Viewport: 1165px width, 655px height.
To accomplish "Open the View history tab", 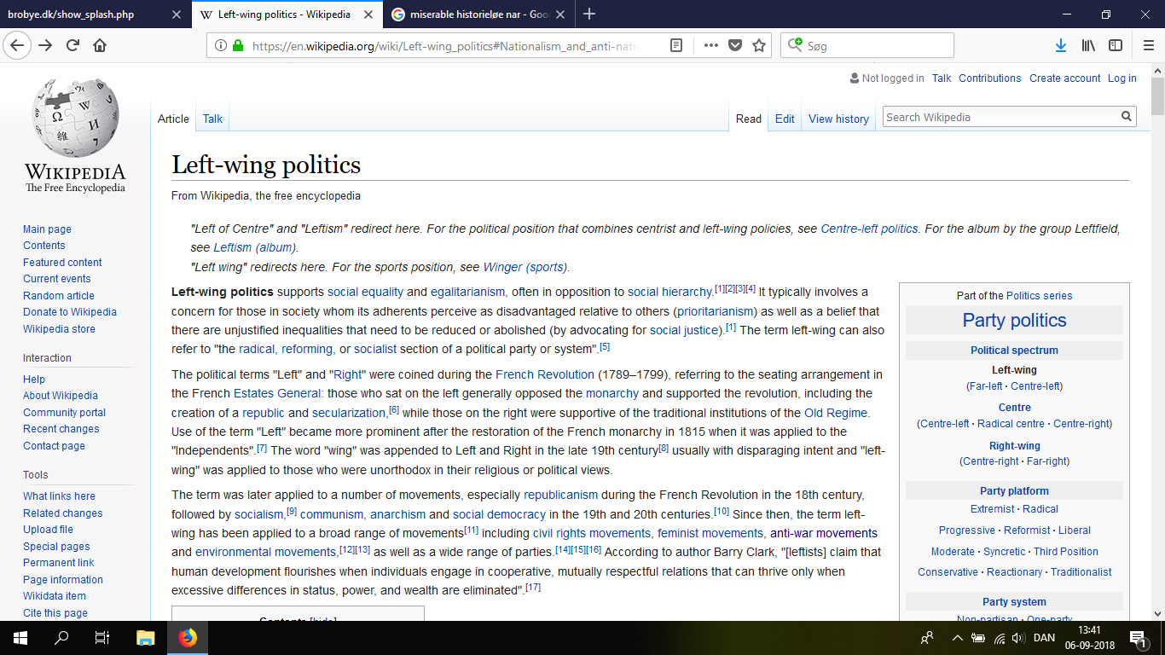I will (838, 119).
